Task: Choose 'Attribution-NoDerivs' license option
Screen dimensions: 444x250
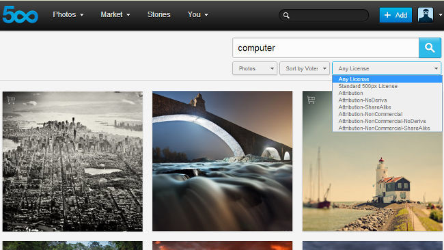Action: 387,100
